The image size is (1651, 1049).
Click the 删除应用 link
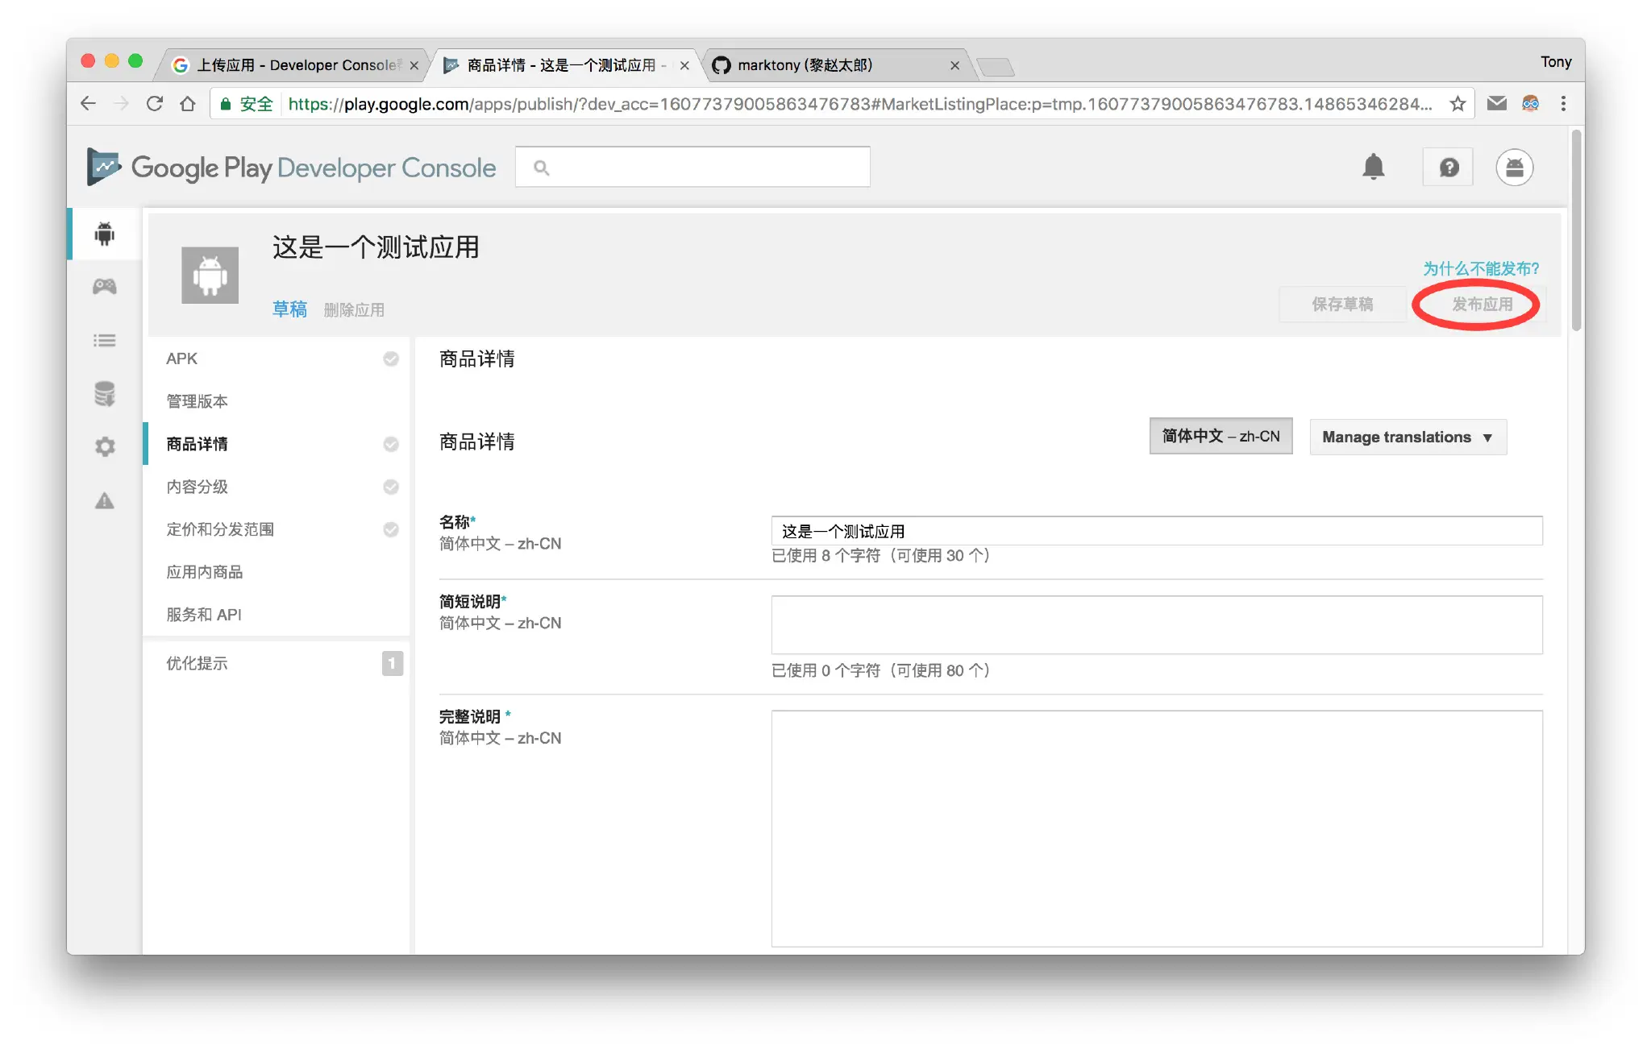(x=354, y=310)
